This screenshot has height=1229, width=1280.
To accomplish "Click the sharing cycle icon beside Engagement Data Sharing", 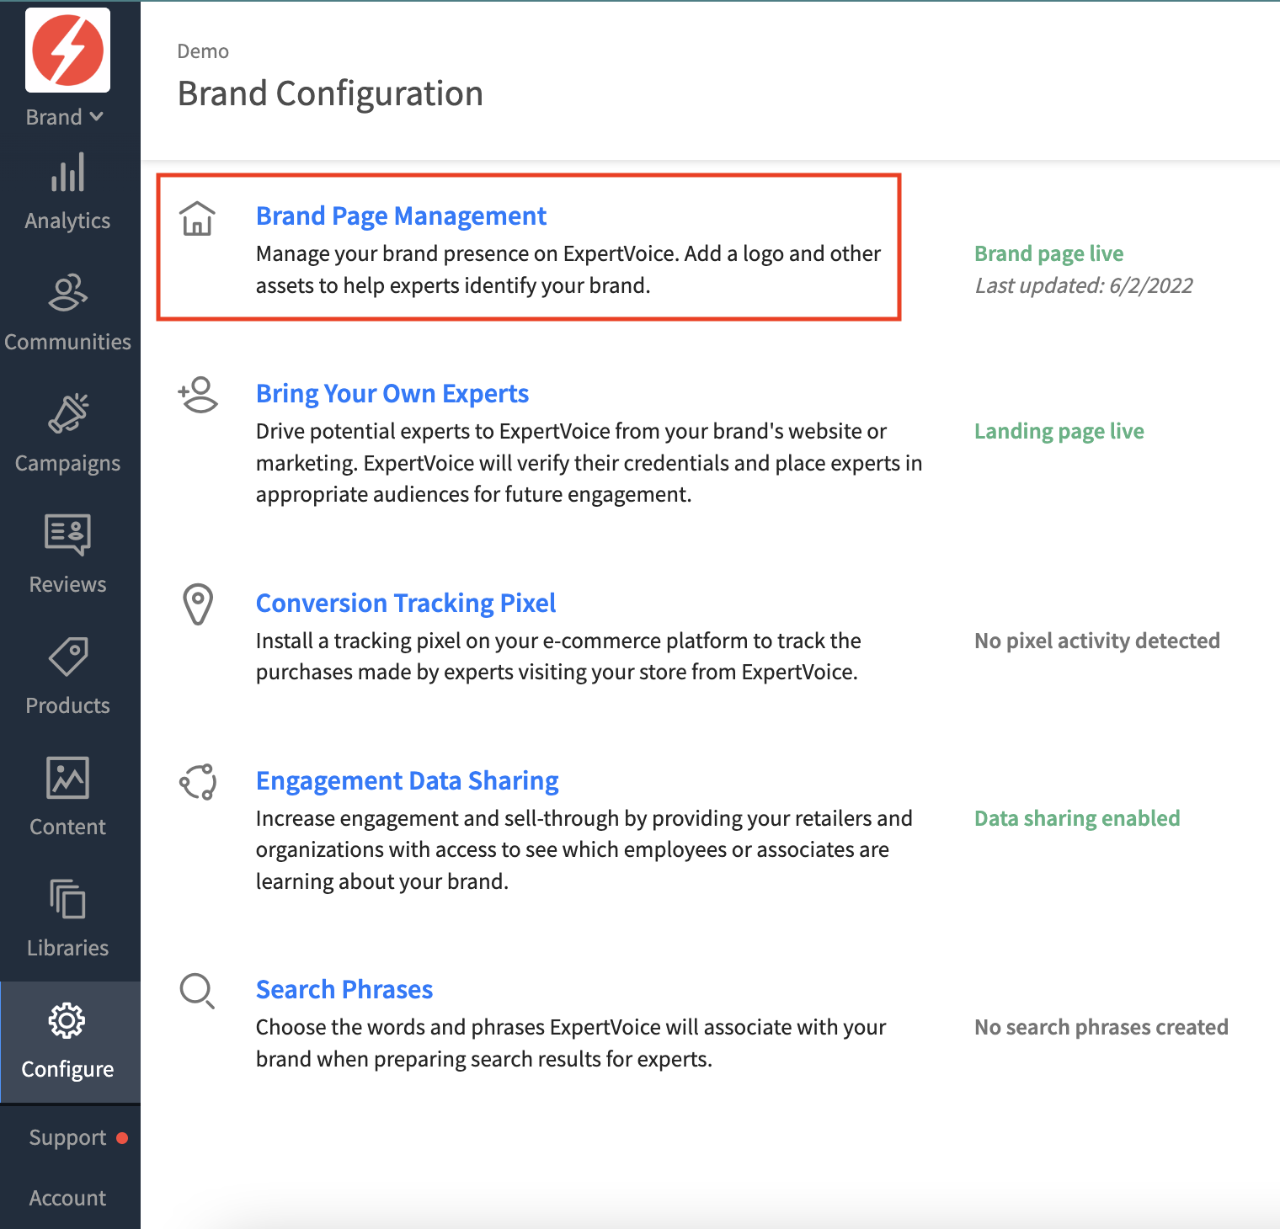I will click(198, 782).
